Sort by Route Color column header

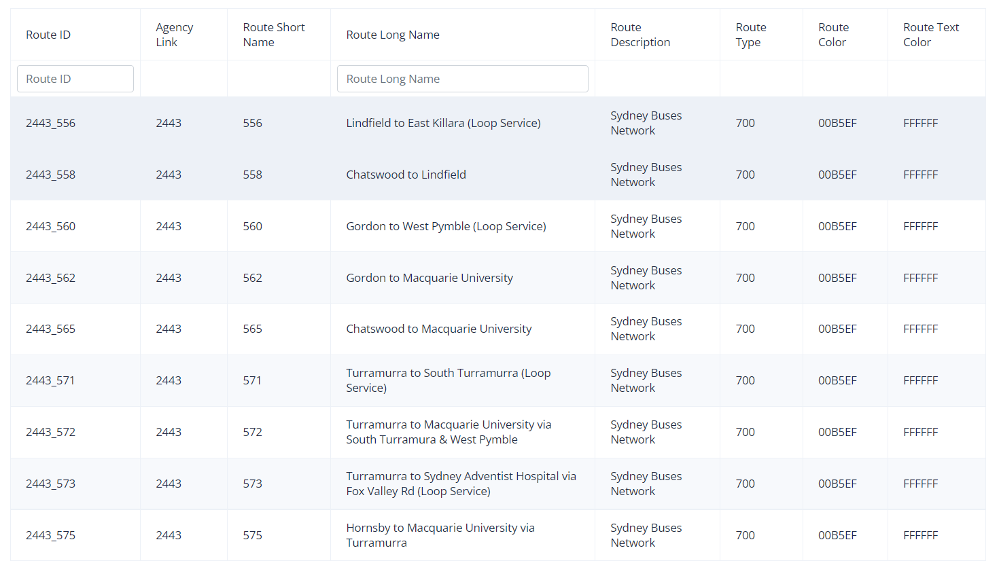point(834,35)
